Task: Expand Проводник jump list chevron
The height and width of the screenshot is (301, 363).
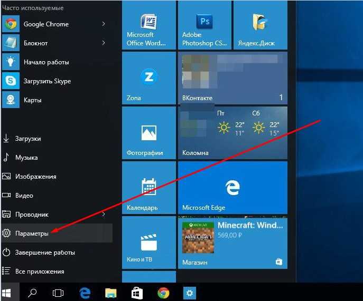Action: point(104,215)
